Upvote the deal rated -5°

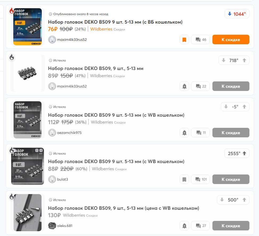[x=244, y=107]
